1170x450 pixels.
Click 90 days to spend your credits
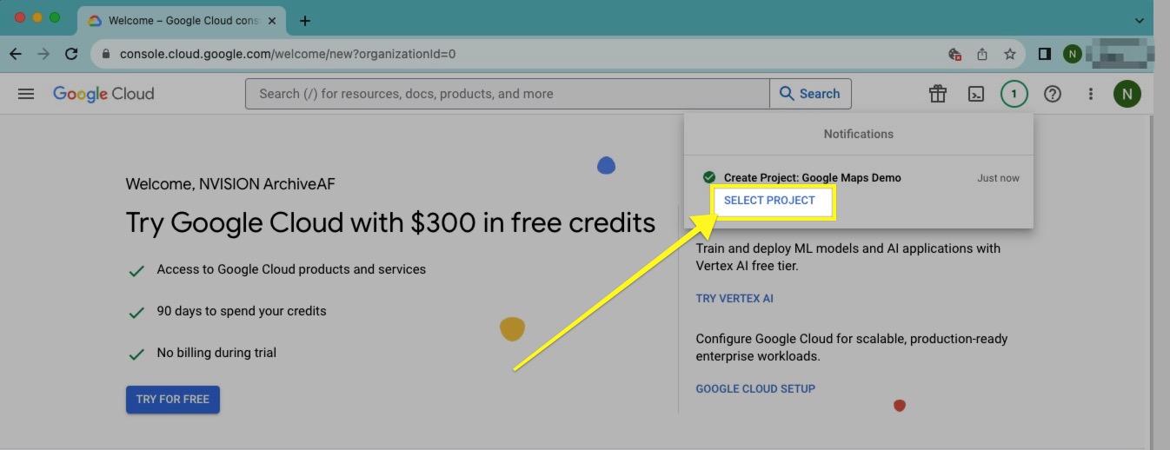click(x=242, y=311)
